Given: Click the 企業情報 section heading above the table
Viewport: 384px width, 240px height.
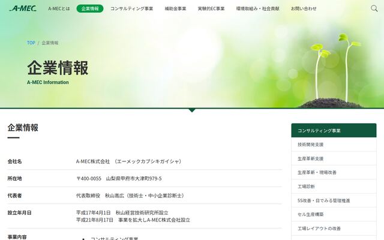Looking at the screenshot, I should pos(23,128).
